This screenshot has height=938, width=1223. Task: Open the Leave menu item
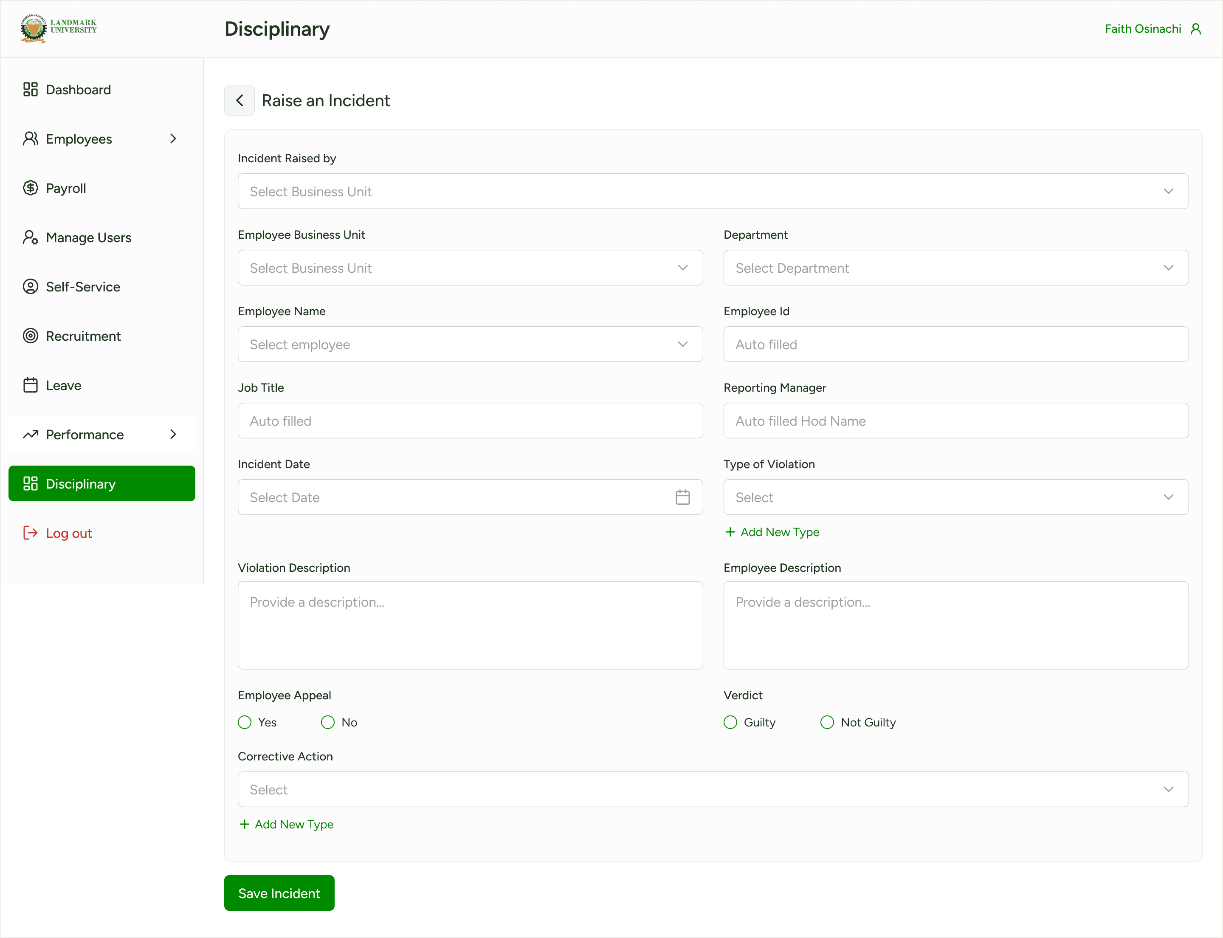click(x=64, y=385)
